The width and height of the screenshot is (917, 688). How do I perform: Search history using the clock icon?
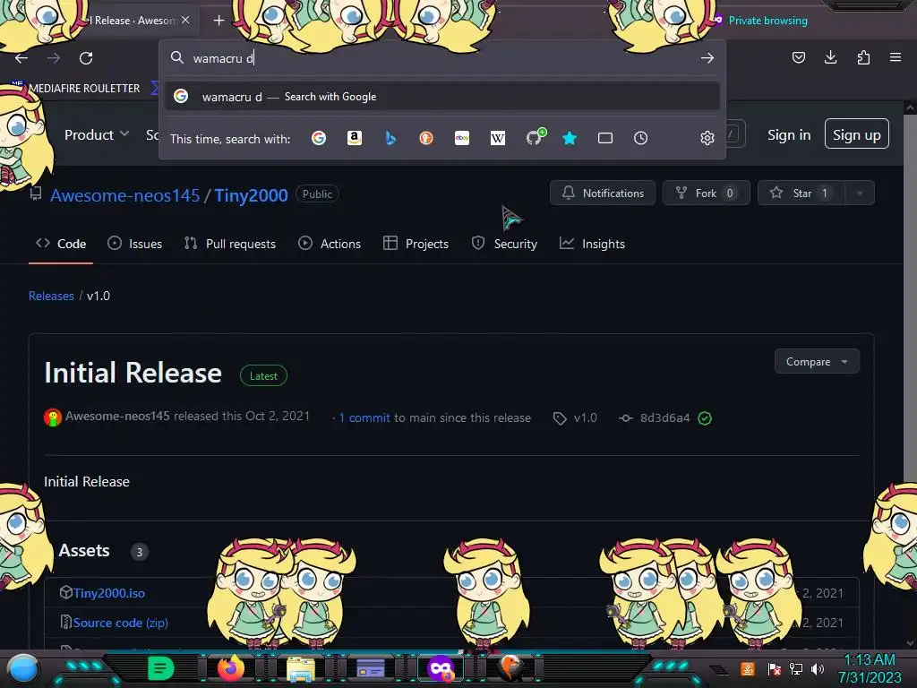pos(641,138)
